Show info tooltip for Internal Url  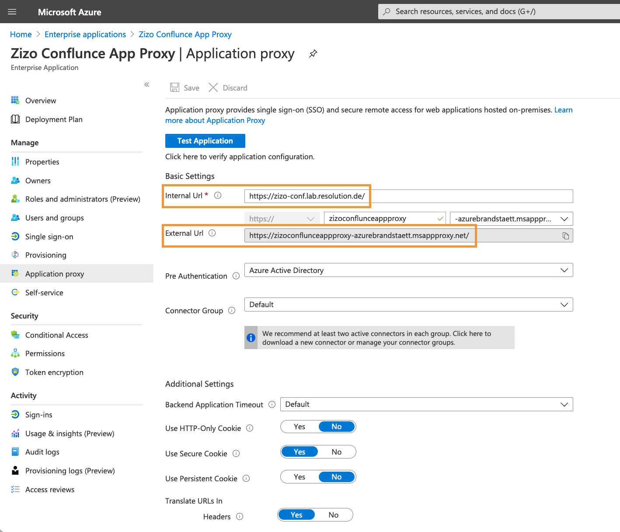tap(218, 196)
